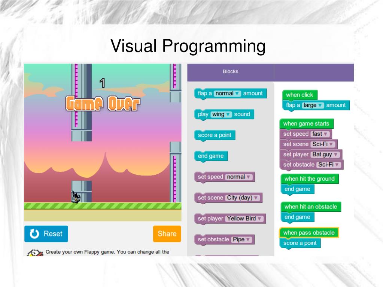Click 'end game' under when hit an obstacle
The width and height of the screenshot is (383, 287).
[298, 217]
